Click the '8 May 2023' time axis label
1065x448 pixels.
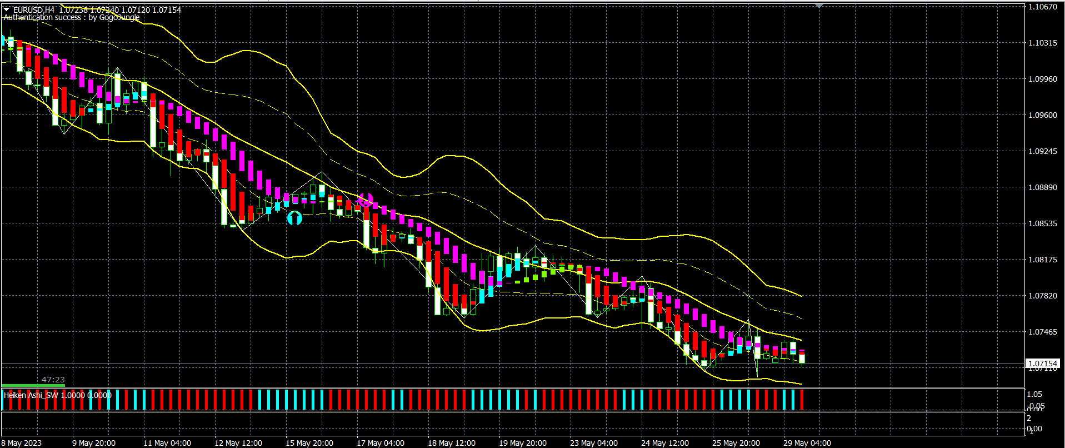pos(22,443)
